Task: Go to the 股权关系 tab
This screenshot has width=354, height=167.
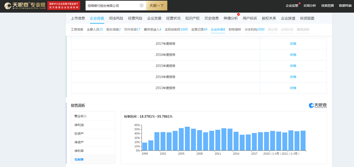Action: [269, 18]
